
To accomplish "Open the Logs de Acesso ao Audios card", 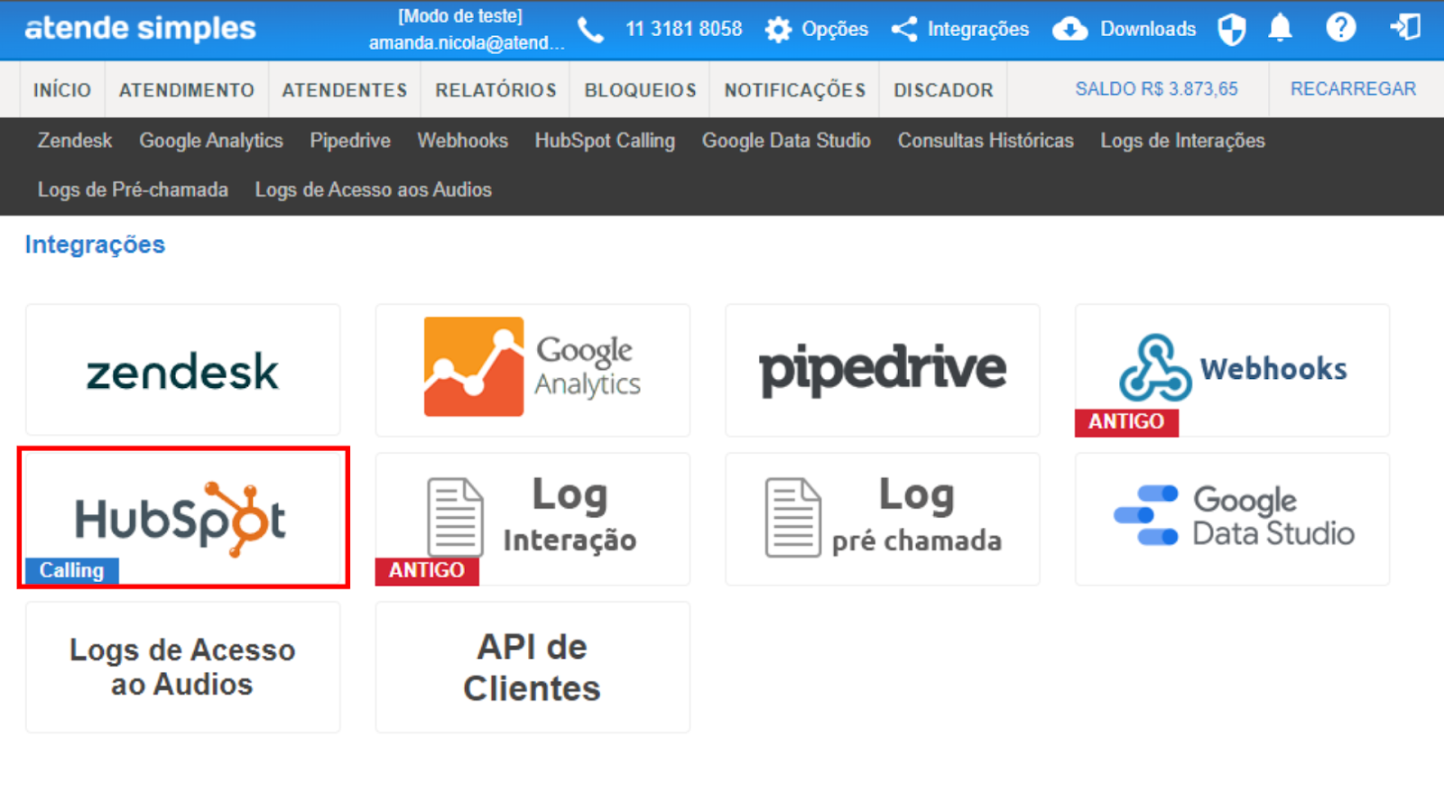I will (183, 668).
